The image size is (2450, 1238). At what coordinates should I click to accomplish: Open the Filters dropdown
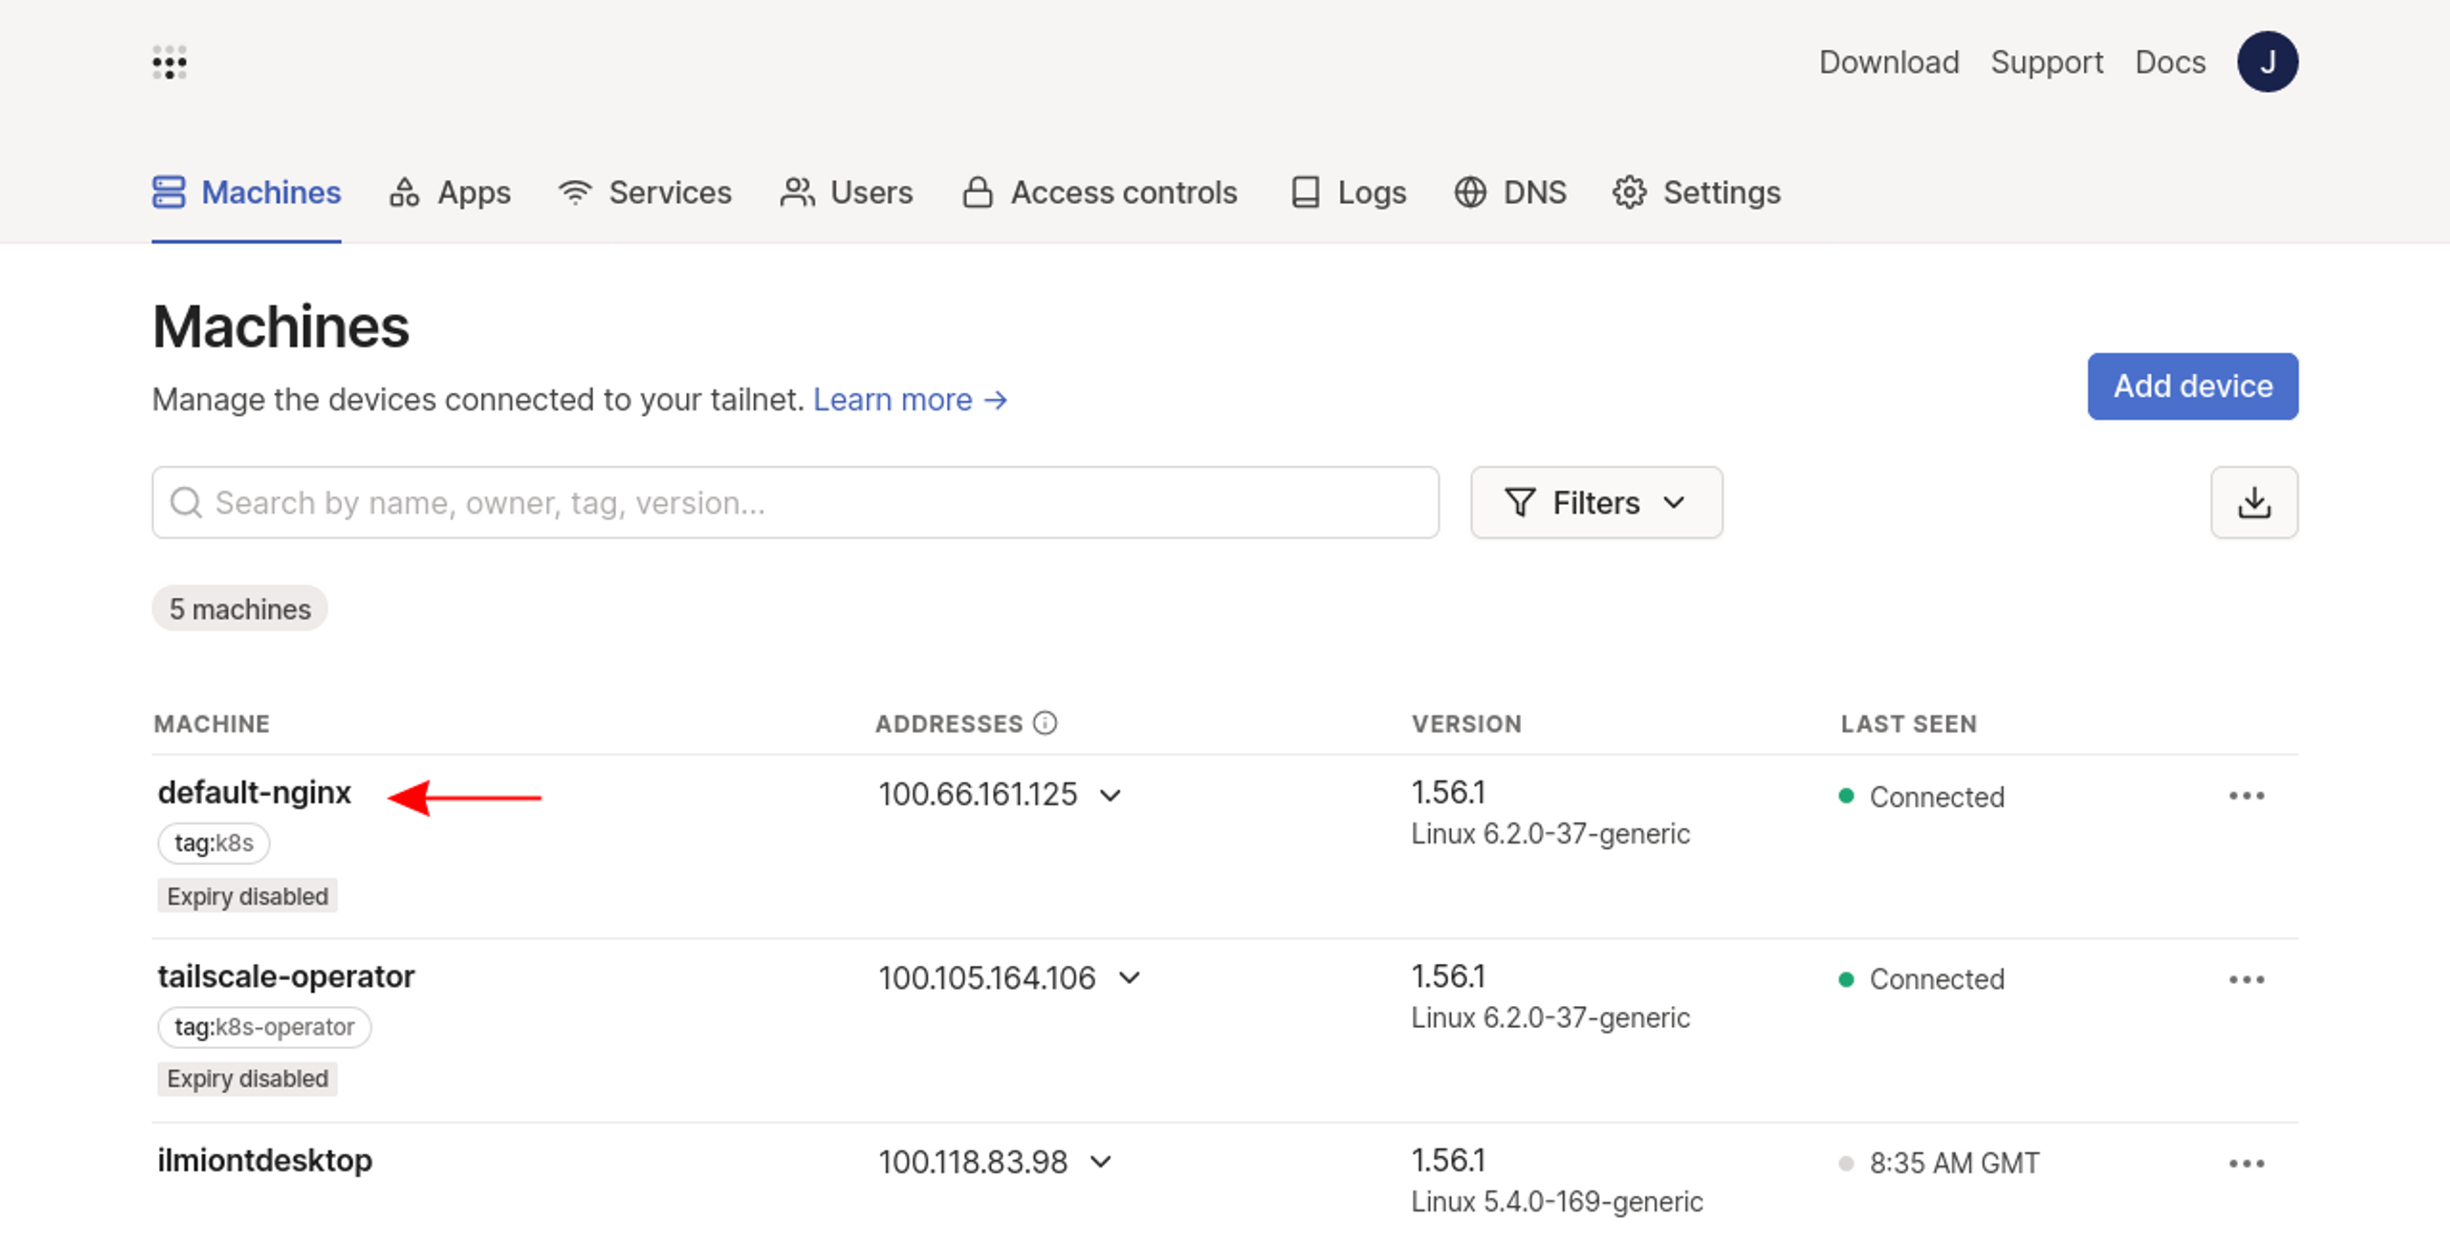(1595, 502)
